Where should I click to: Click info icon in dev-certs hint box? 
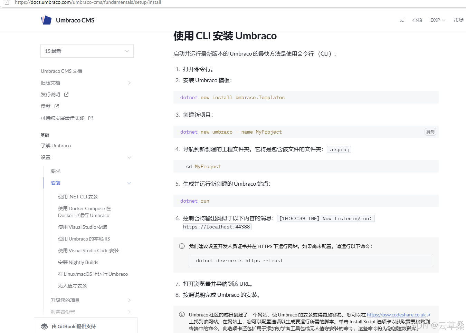182,246
